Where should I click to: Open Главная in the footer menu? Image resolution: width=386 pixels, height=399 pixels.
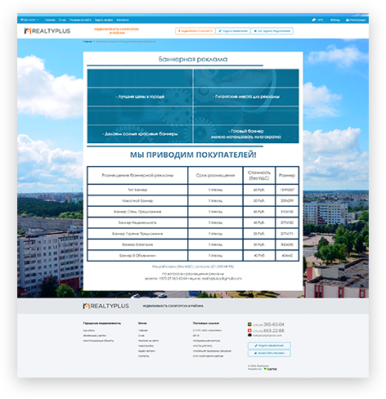(143, 330)
